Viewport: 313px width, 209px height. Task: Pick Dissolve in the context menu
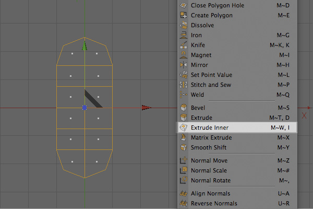[237, 25]
